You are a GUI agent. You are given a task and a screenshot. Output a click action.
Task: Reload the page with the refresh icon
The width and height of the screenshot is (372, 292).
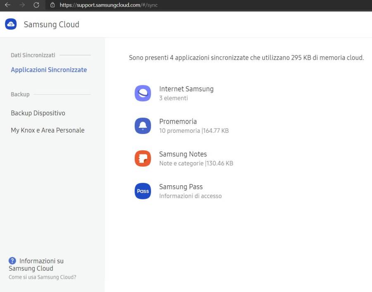(x=36, y=5)
